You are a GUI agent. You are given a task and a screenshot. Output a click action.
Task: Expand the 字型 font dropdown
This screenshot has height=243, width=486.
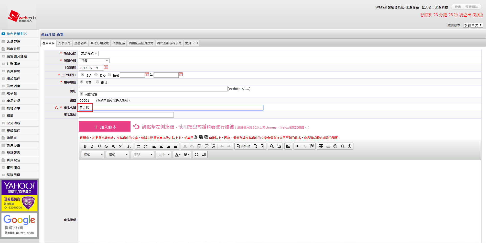[143, 155]
